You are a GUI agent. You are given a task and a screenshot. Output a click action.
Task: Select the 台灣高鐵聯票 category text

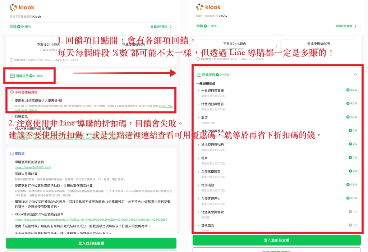pos(211,172)
